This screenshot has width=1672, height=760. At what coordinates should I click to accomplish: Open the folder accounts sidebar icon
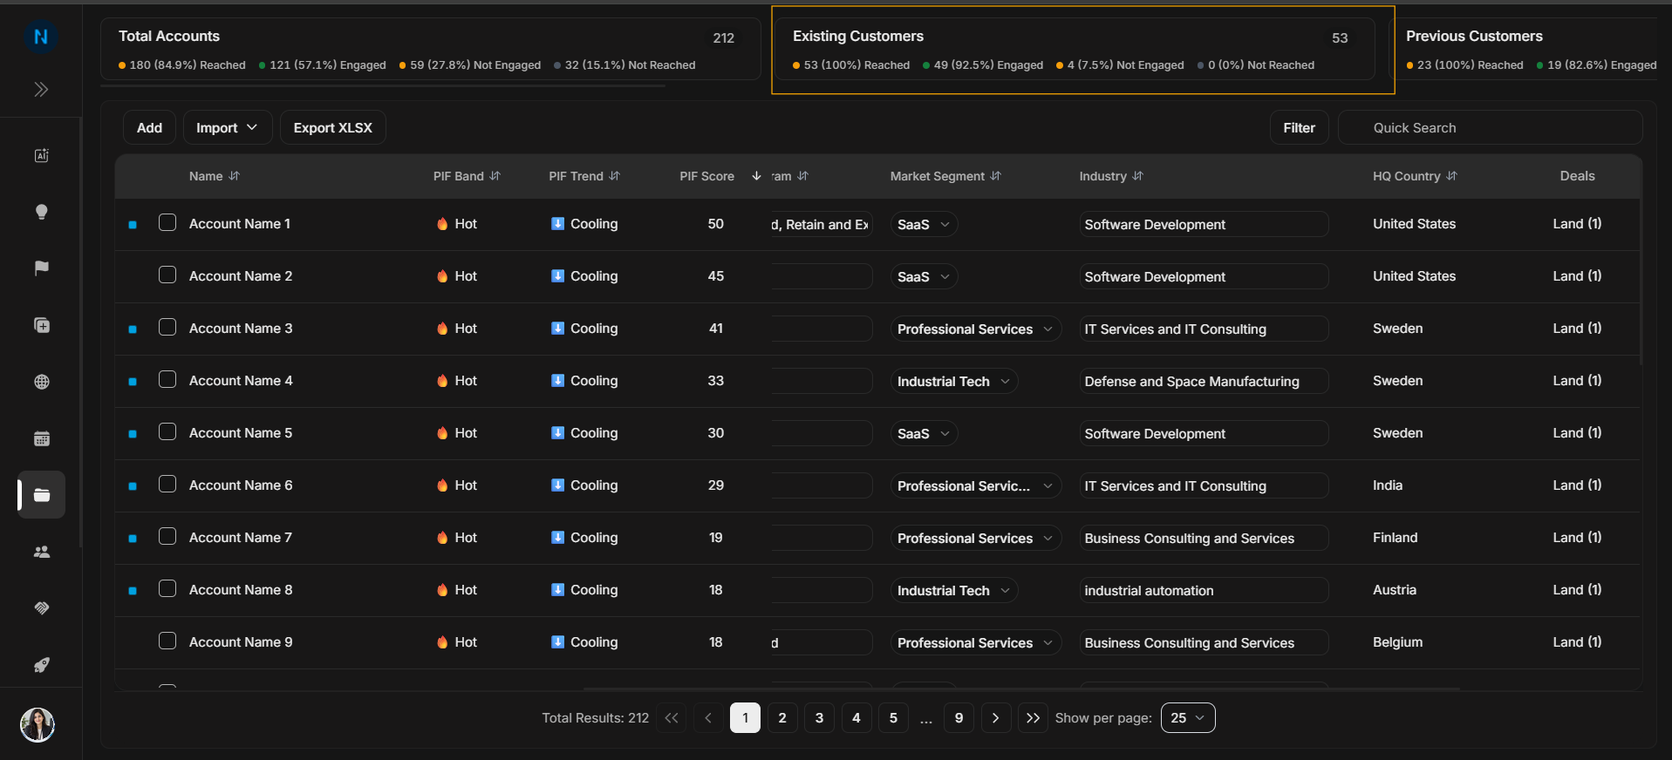click(41, 495)
